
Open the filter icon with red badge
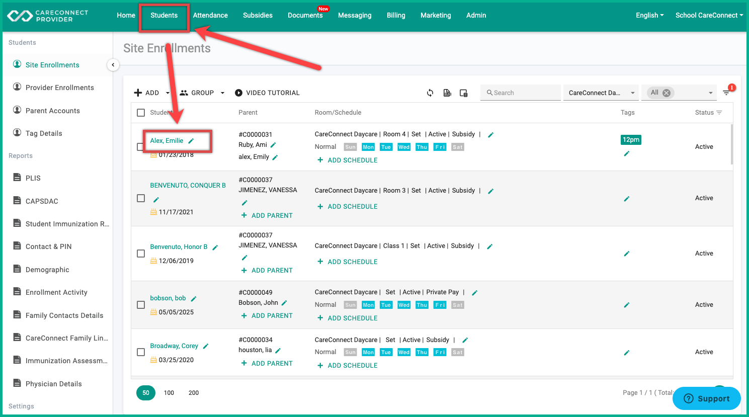click(727, 92)
